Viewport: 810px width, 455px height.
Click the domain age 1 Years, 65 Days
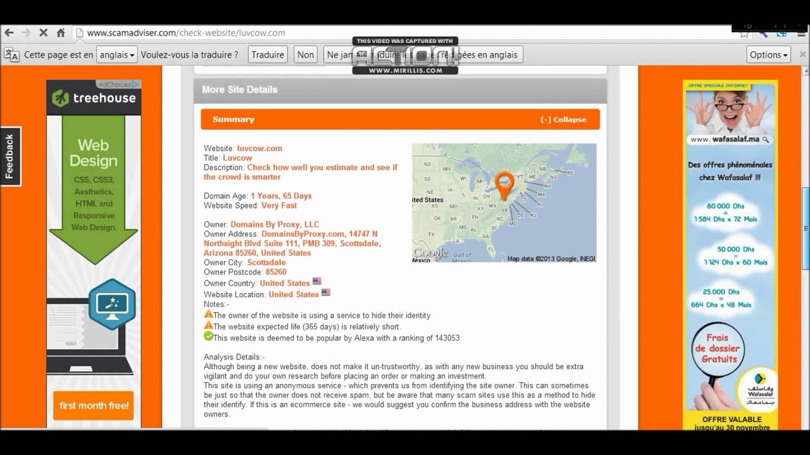[281, 196]
